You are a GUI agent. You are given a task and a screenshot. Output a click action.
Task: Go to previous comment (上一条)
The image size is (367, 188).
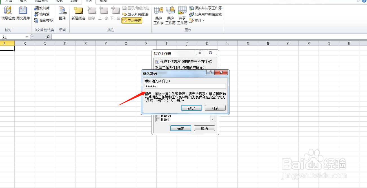pos(103,13)
